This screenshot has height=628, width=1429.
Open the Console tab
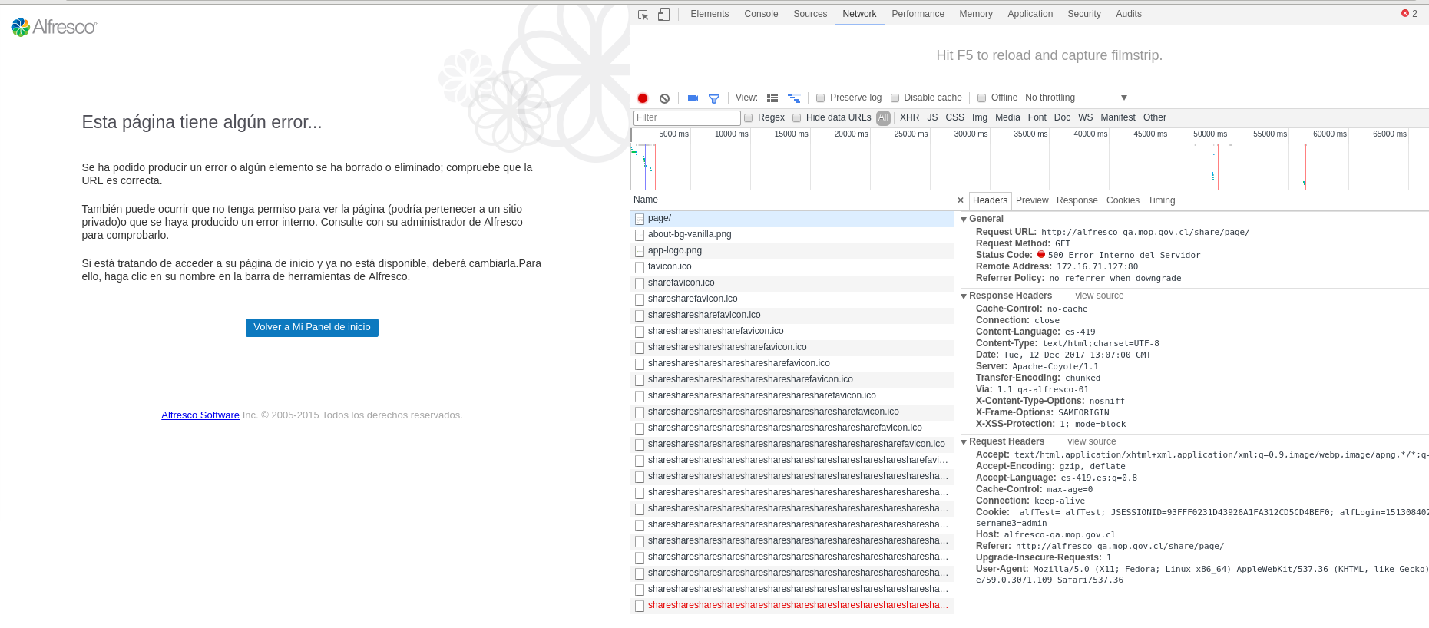[760, 14]
